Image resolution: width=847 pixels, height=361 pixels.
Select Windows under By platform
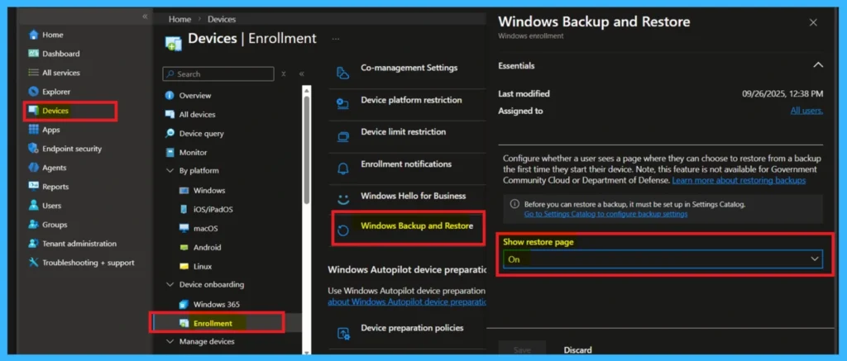[209, 191]
